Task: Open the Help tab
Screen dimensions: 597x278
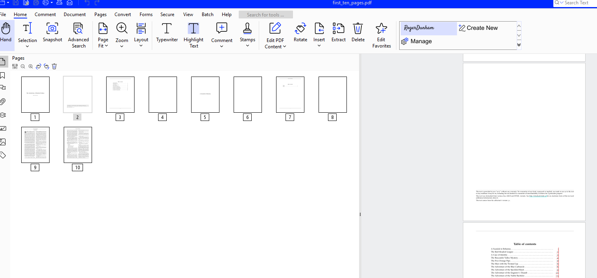Action: coord(227,15)
